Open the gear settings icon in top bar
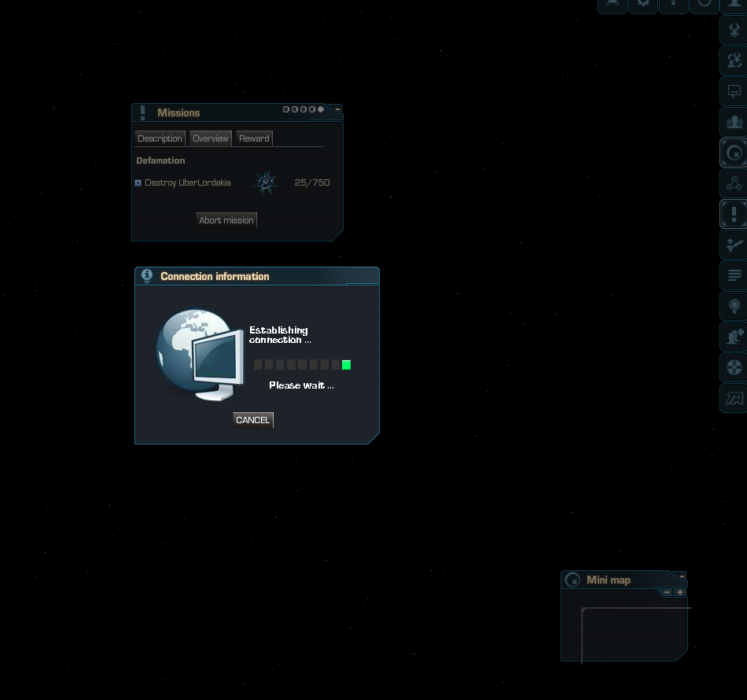The image size is (747, 700). click(643, 4)
